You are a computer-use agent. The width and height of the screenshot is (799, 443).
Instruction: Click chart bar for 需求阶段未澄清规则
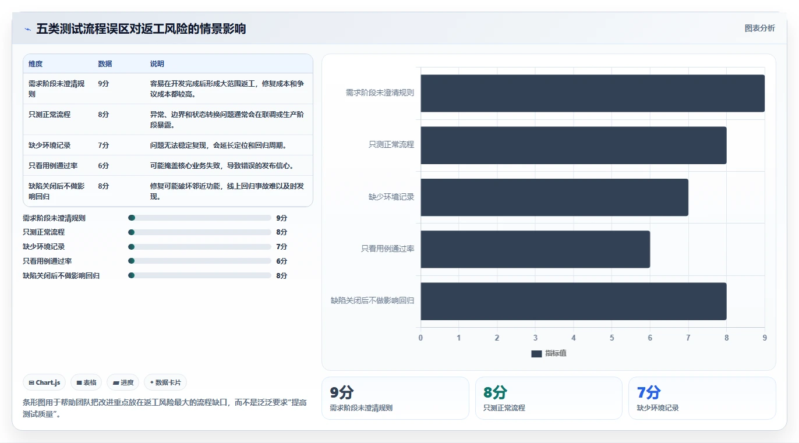593,93
